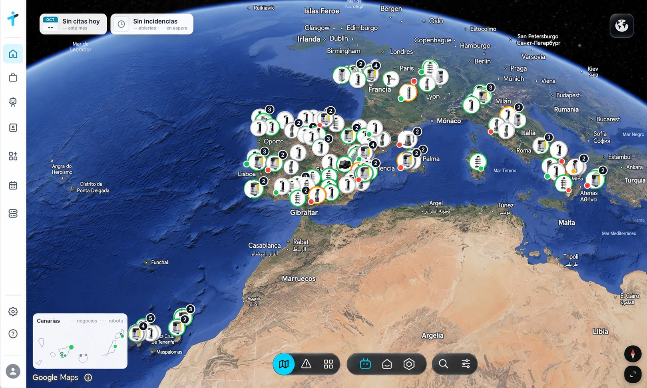Open the 'Sin citas hoy' appointments card
Viewport: 647px width, 388px height.
click(73, 24)
